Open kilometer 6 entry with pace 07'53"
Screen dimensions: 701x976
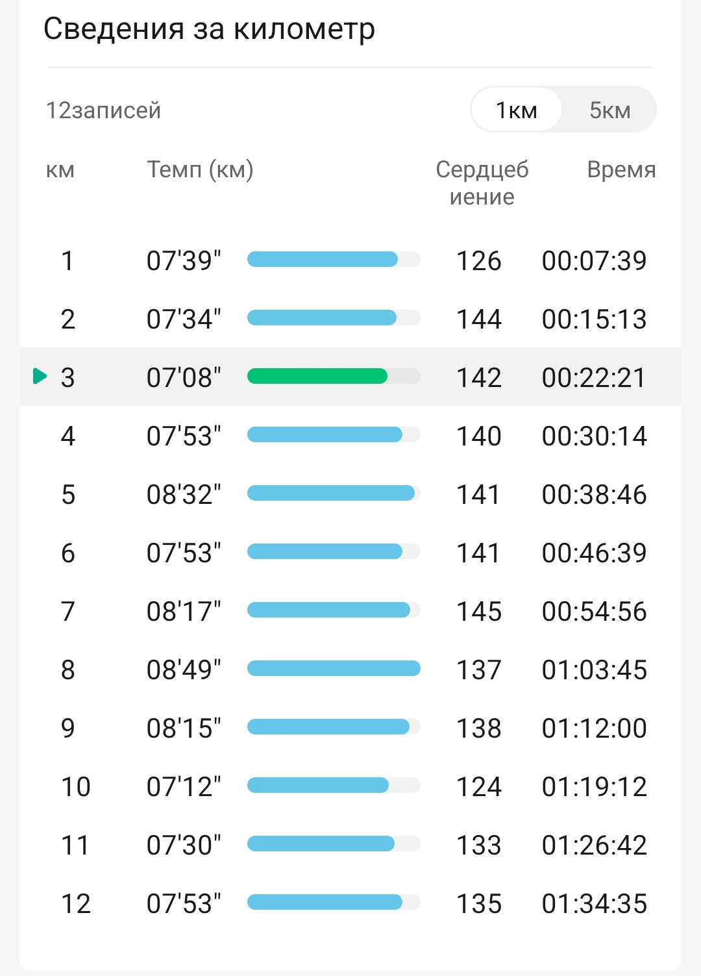(x=350, y=553)
